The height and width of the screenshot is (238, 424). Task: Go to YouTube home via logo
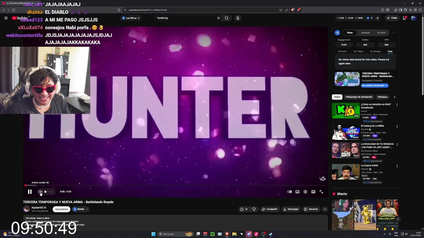click(20, 18)
